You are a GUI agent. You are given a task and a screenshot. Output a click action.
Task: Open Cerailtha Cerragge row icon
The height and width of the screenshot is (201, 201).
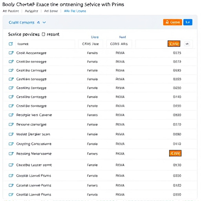(x=11, y=97)
